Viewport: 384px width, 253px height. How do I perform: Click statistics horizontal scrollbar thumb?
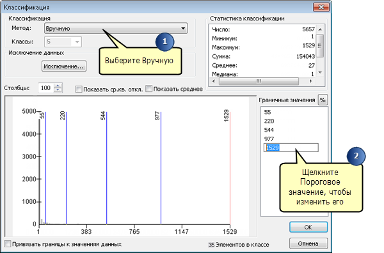point(259,81)
